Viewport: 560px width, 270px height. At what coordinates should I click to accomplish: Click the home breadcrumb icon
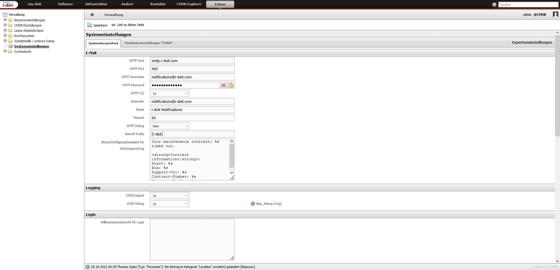[92, 15]
